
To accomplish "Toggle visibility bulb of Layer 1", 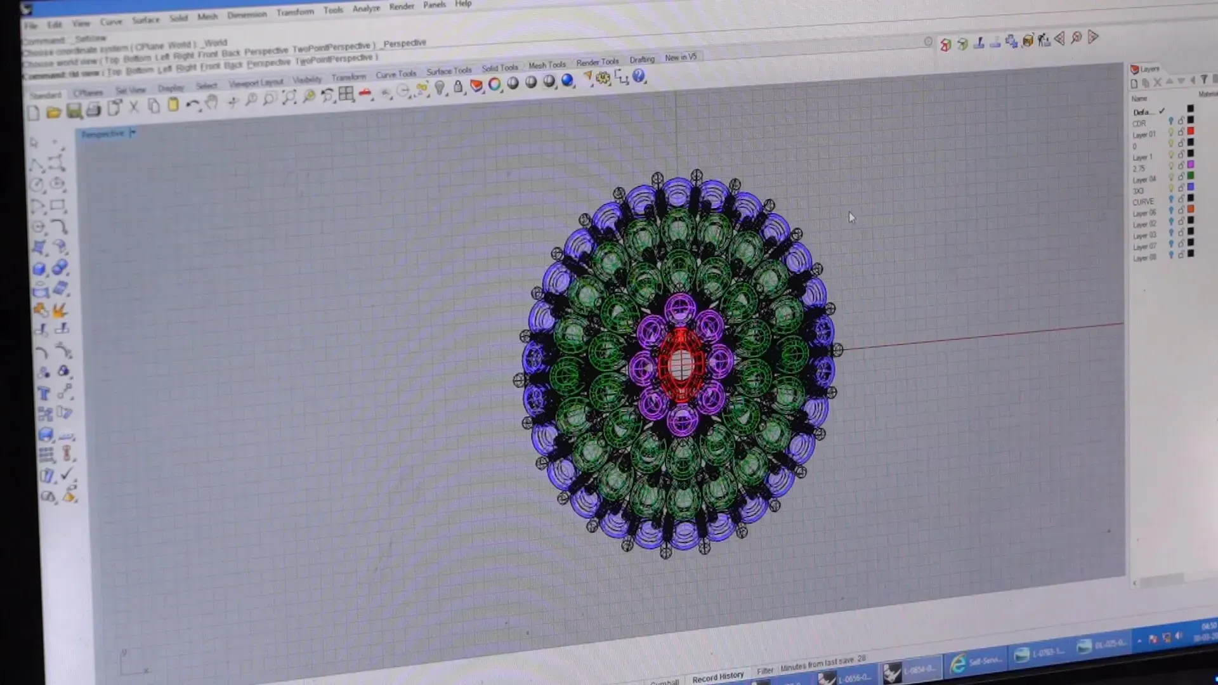I will (1171, 155).
